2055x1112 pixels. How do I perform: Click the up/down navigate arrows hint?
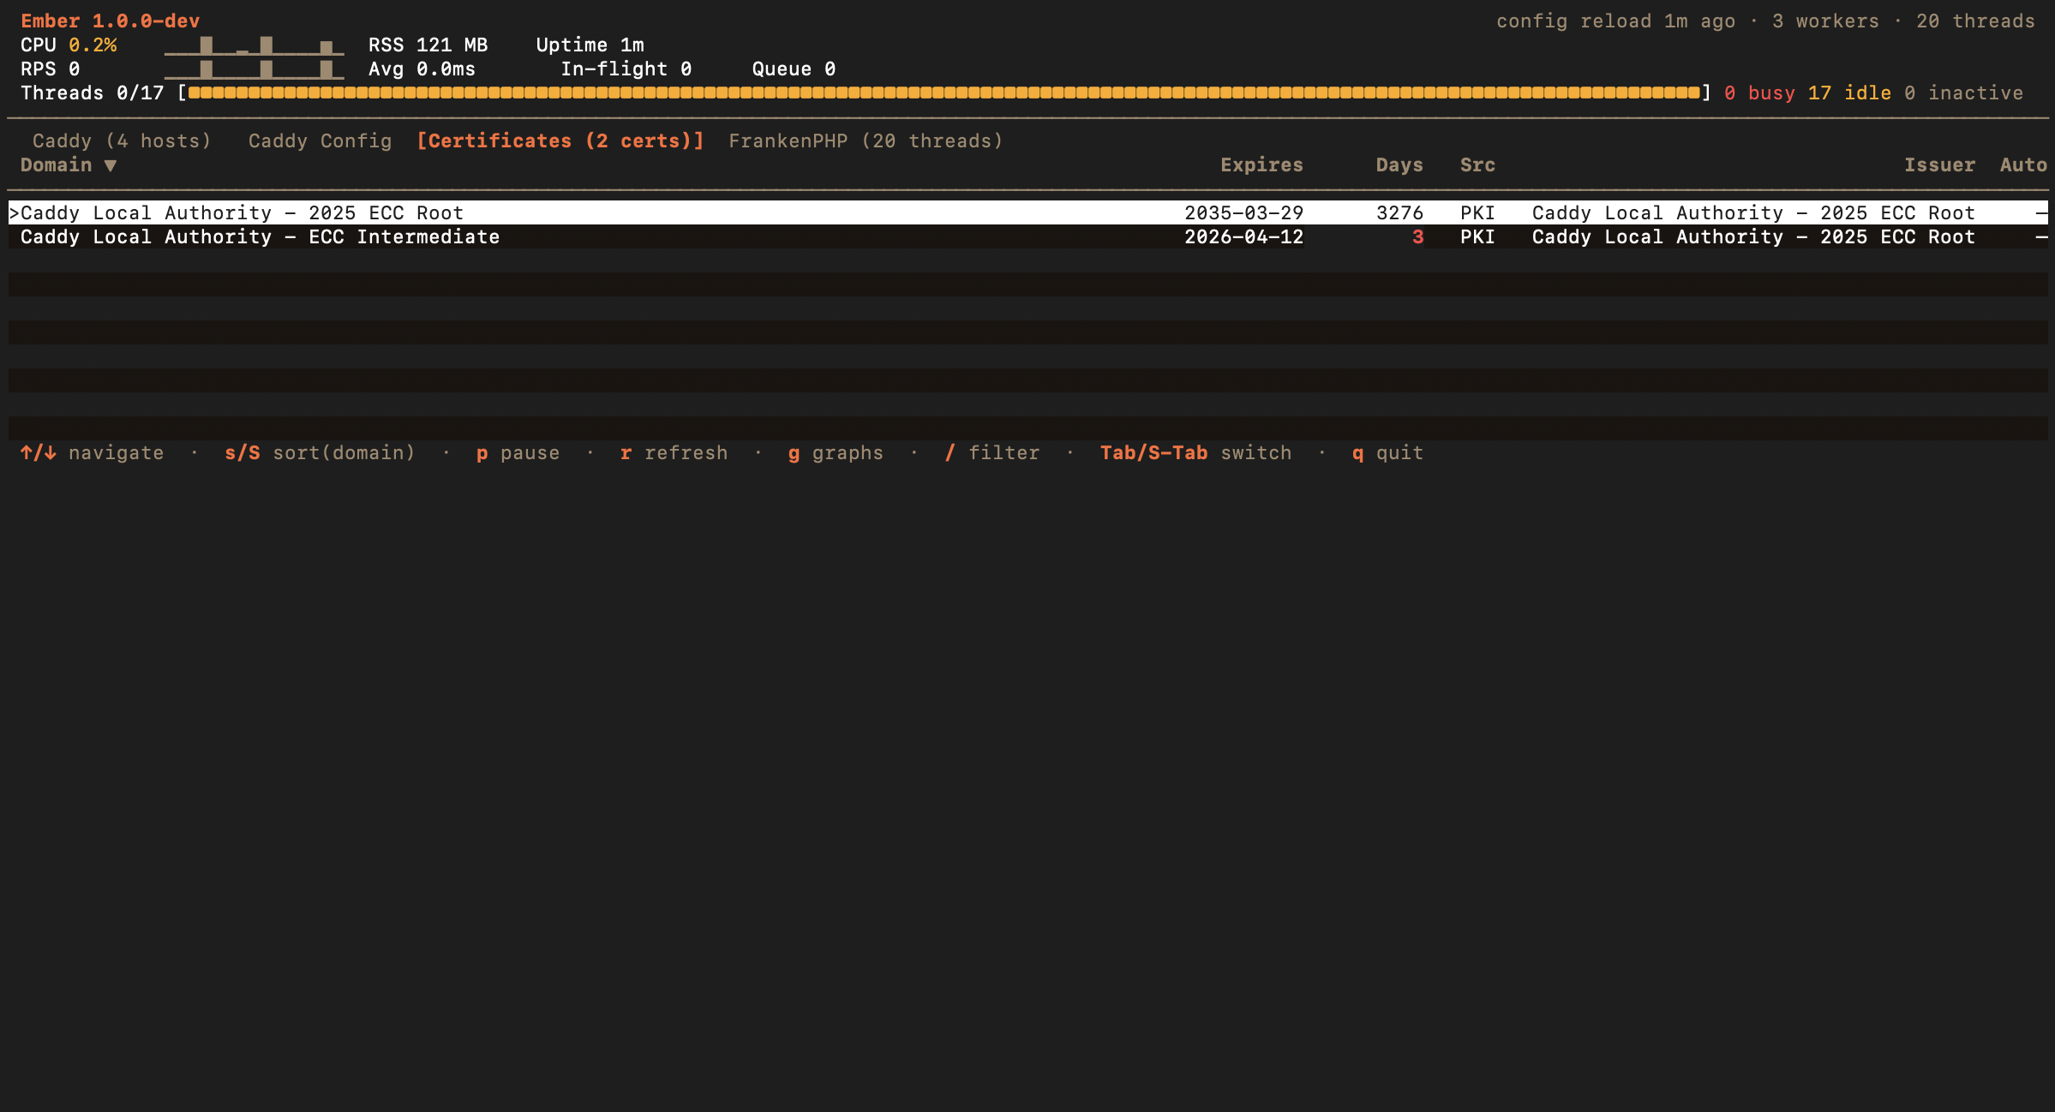pos(39,453)
